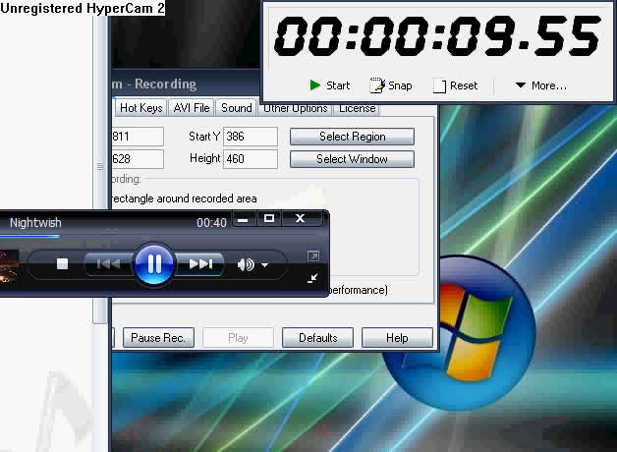Pause the HyperCam recording

[158, 337]
